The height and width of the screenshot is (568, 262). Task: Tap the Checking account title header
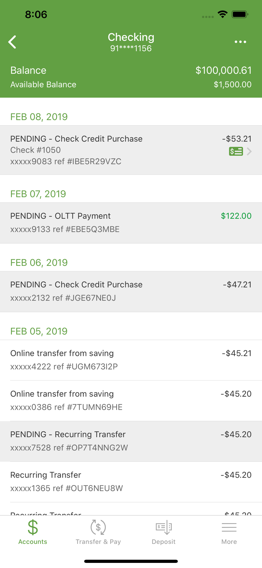coord(131,37)
